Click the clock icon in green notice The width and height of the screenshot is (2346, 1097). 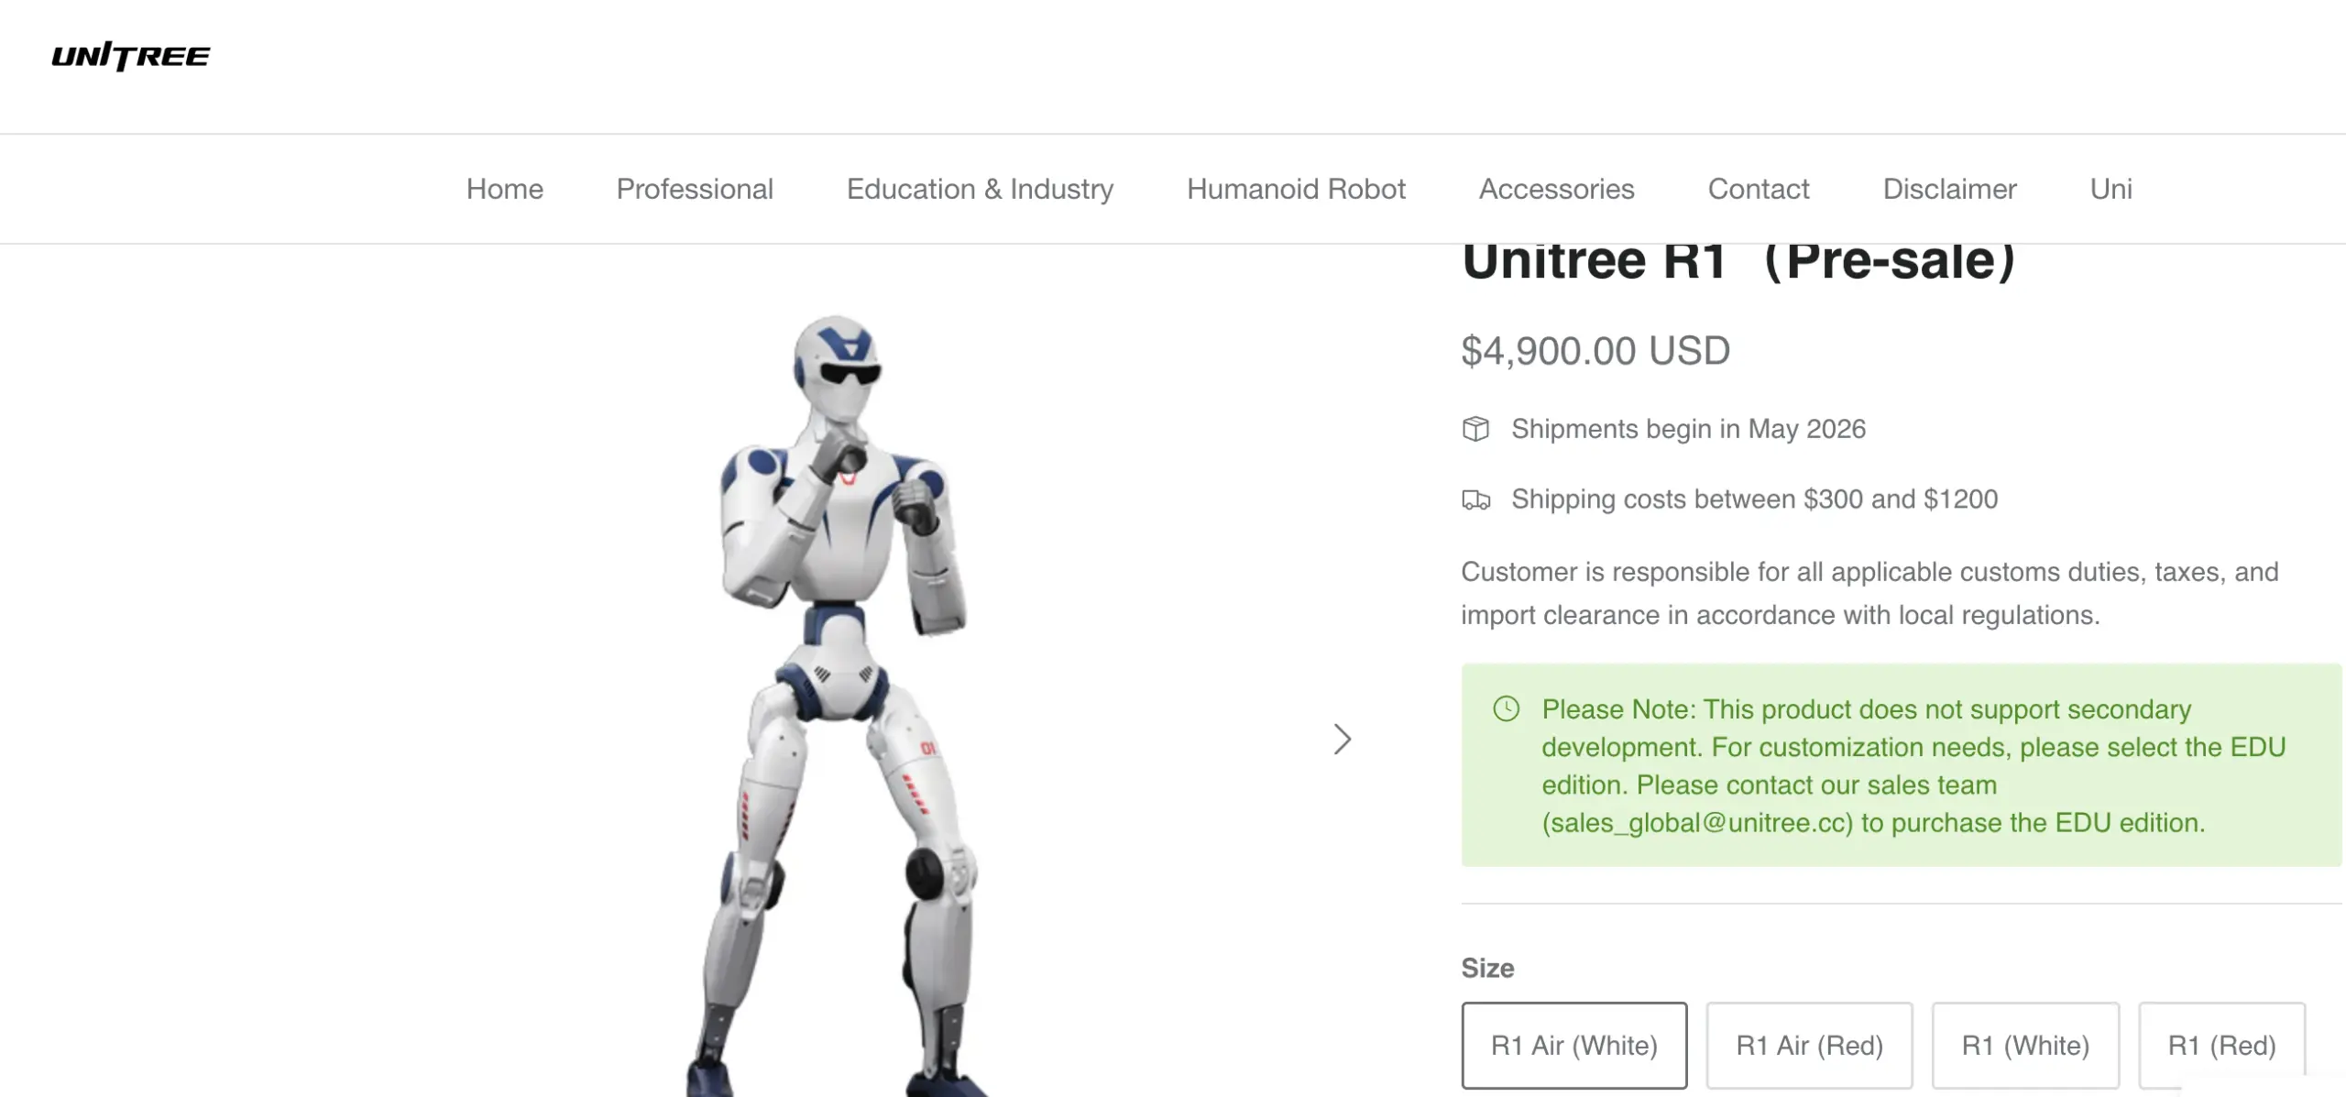(1506, 708)
